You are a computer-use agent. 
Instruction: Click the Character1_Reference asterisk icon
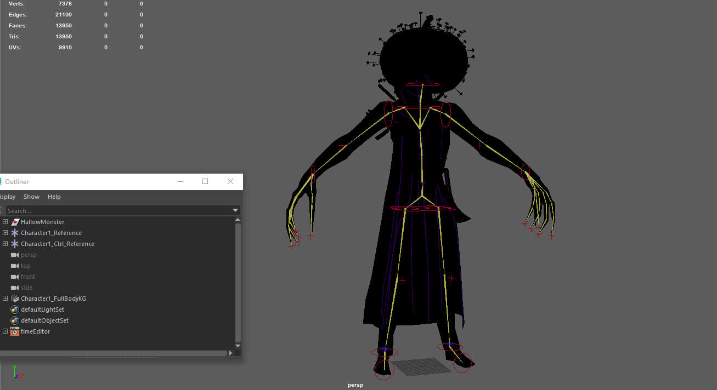click(x=15, y=233)
